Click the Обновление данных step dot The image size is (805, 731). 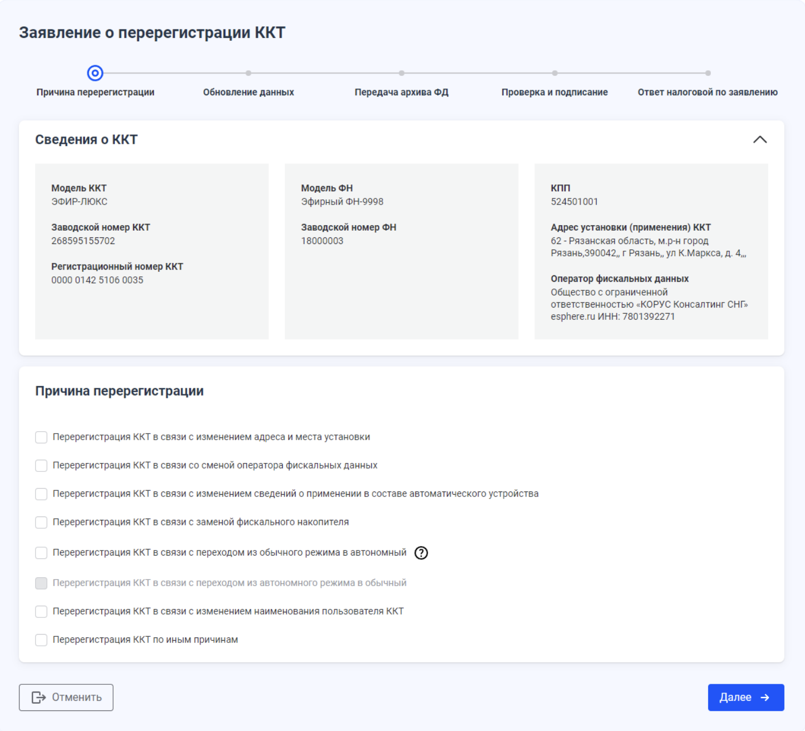pyautogui.click(x=248, y=73)
